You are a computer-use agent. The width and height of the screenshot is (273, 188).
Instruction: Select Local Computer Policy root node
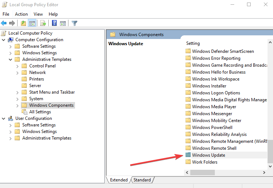[30, 33]
